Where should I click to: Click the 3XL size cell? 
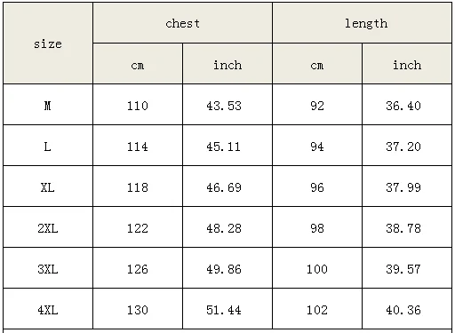click(48, 268)
